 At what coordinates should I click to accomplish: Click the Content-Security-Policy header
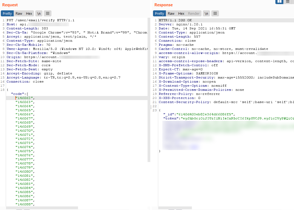click(x=226, y=102)
